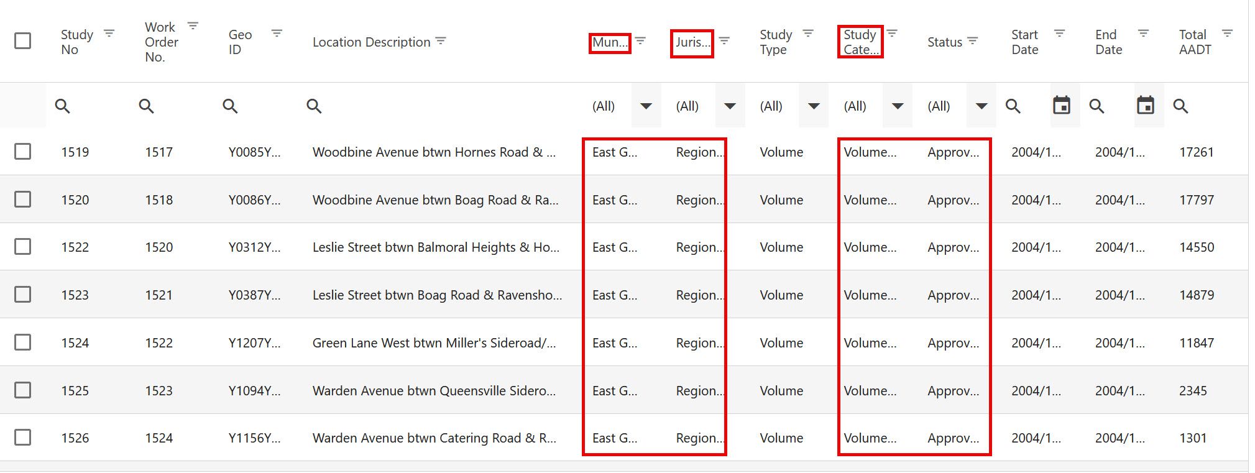Select the Warden Avenue btwn Catering Road row

point(434,438)
